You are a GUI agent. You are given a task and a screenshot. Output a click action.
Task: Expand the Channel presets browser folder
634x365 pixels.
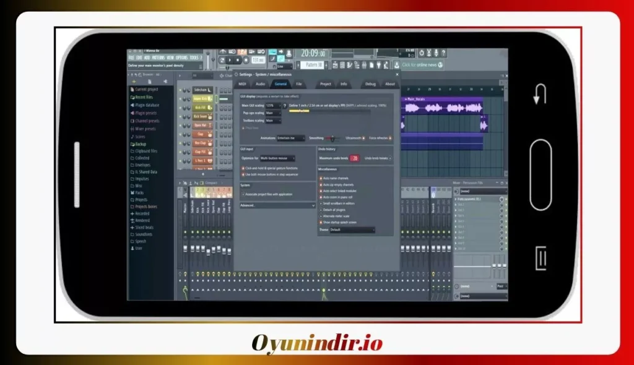click(145, 121)
